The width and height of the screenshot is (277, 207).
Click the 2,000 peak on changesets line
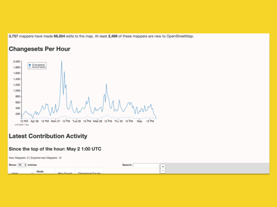62,61
